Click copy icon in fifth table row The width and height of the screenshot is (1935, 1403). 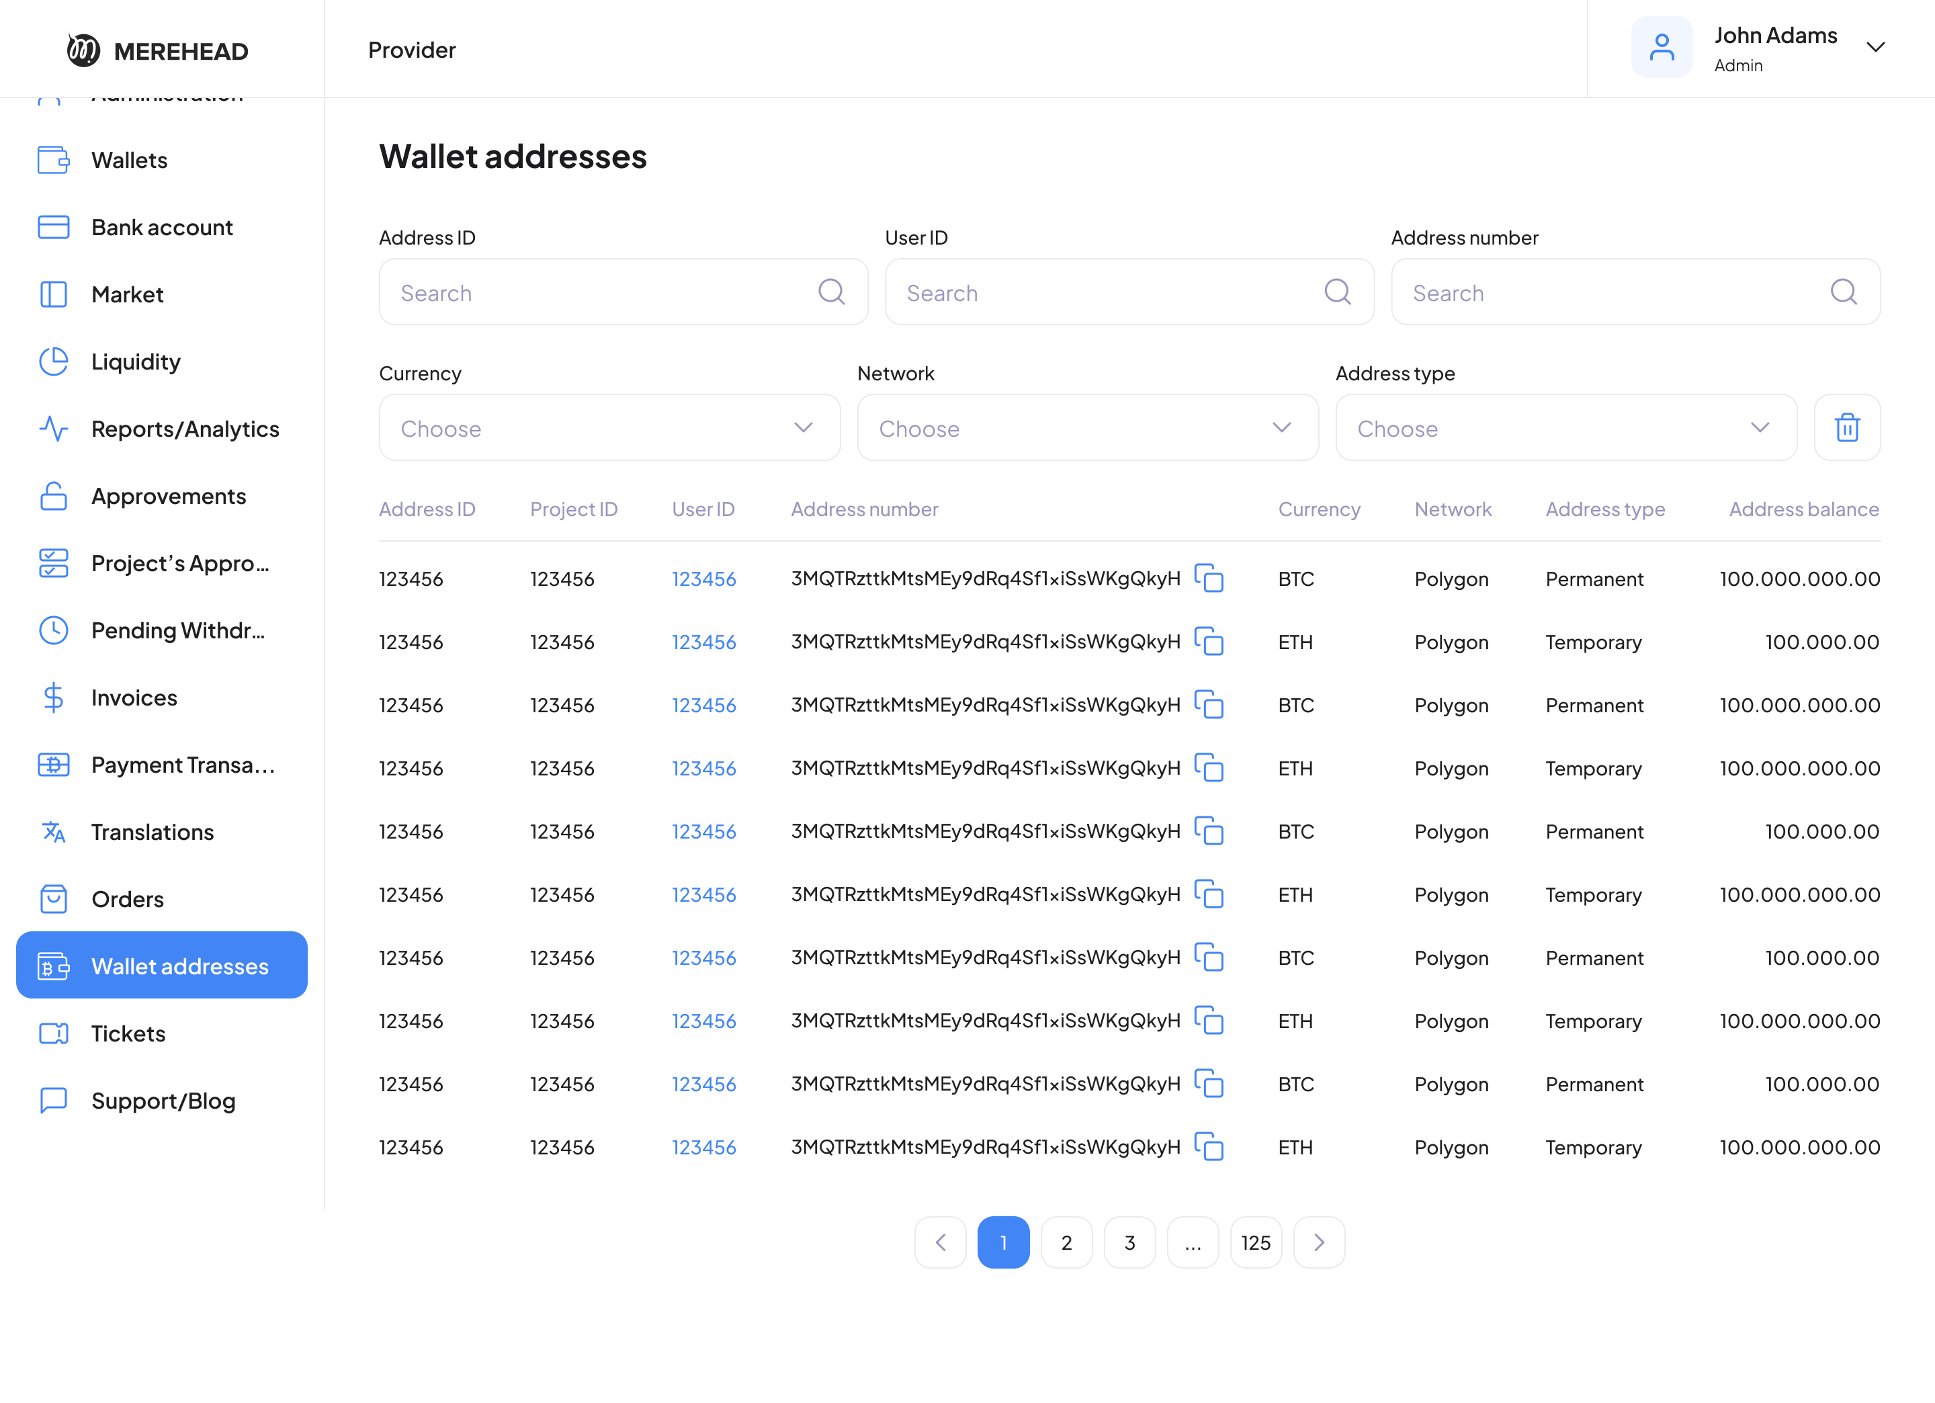(1208, 831)
